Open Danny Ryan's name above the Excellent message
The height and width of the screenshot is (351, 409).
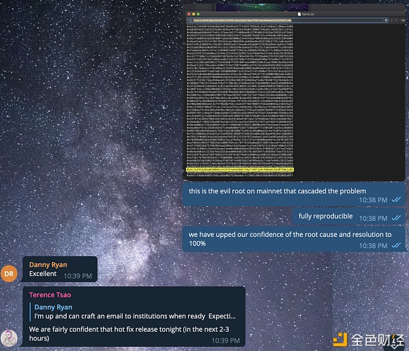[48, 265]
